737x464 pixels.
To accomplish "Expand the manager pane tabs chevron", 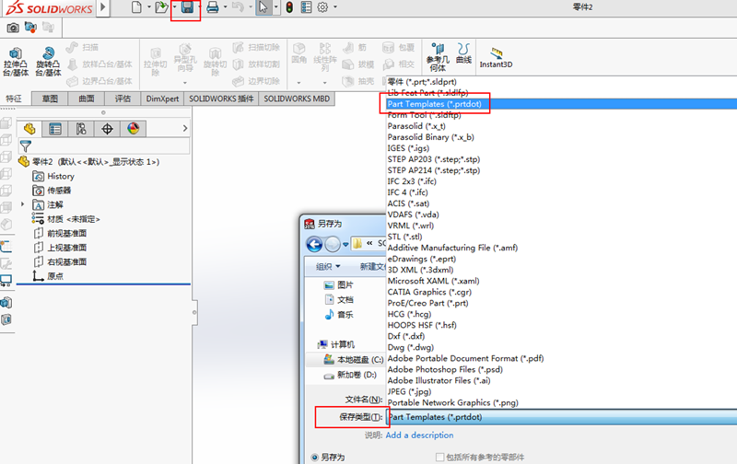I will pos(185,128).
